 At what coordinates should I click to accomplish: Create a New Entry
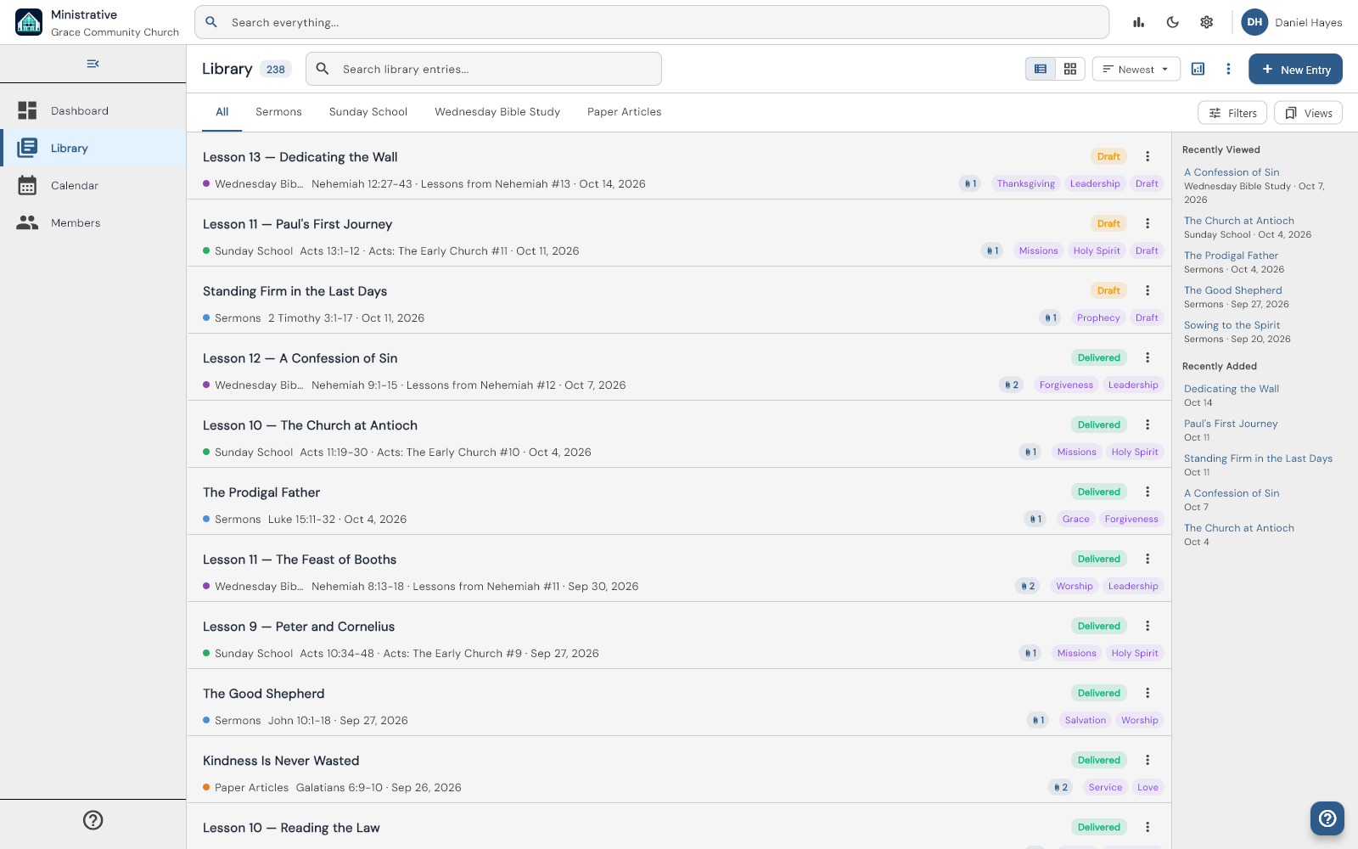(x=1295, y=70)
